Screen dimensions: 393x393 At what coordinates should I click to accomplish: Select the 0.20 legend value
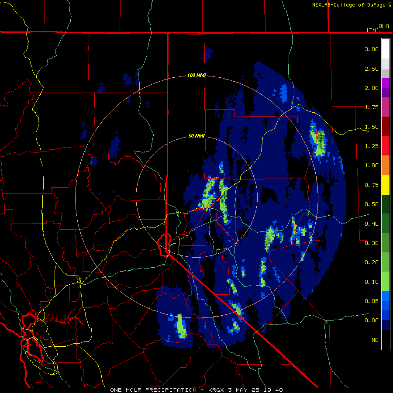pos(372,262)
